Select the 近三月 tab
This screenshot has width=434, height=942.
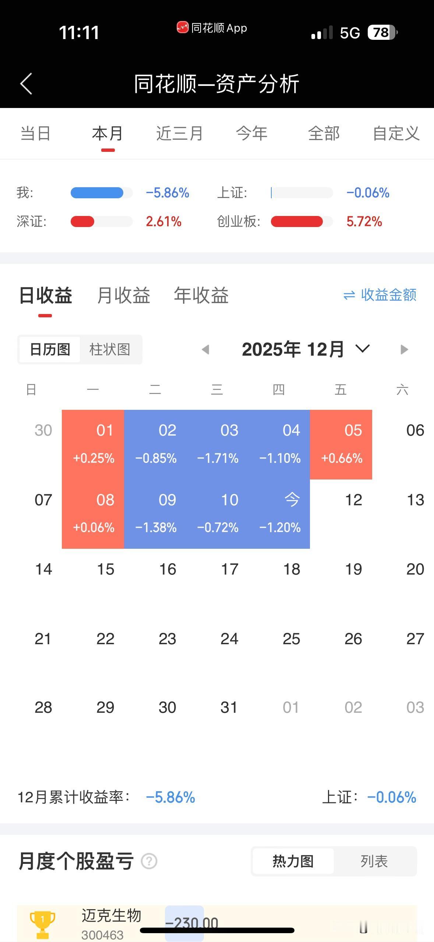pos(180,134)
